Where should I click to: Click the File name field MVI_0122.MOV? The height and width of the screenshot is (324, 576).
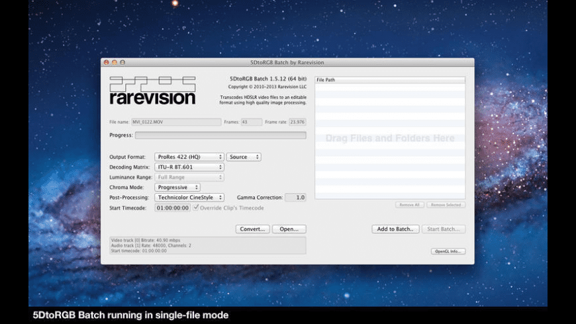[x=176, y=122]
